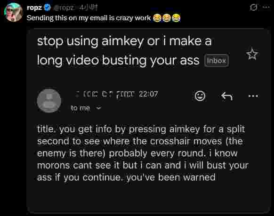Click the tweet's posted-time stamp
Viewport: 274px width, 216px height.
click(x=88, y=8)
